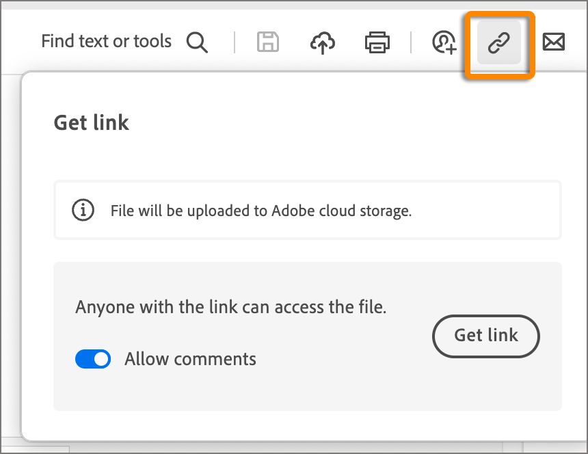This screenshot has width=588, height=454.
Task: Click the highlighted chain link icon
Action: pos(499,43)
